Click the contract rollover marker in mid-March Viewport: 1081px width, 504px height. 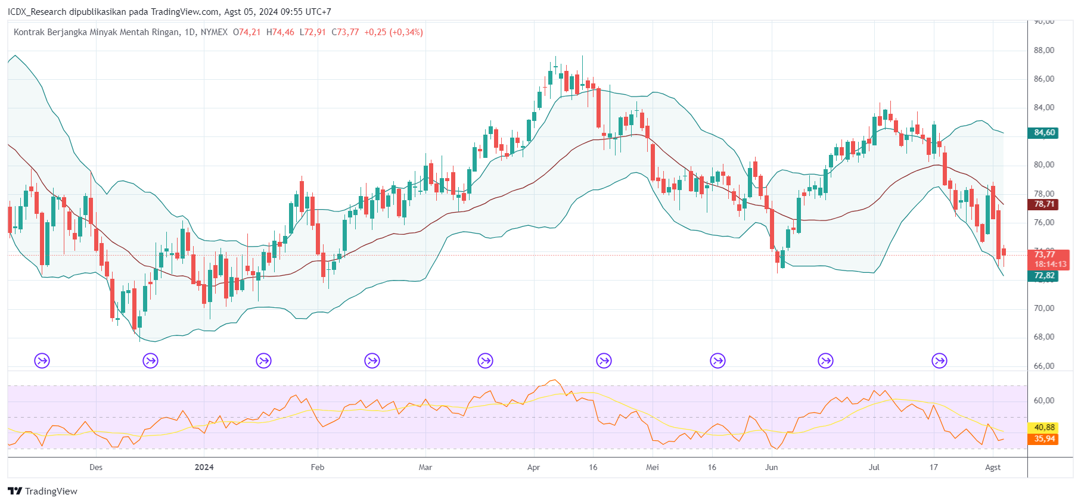485,360
